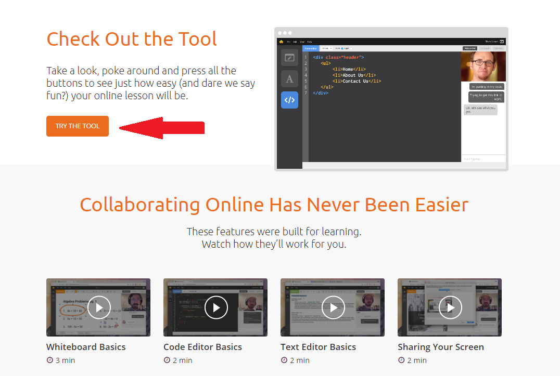560x376 pixels.
Task: Click the Share Screen icon in top bar
Action: [x=502, y=42]
